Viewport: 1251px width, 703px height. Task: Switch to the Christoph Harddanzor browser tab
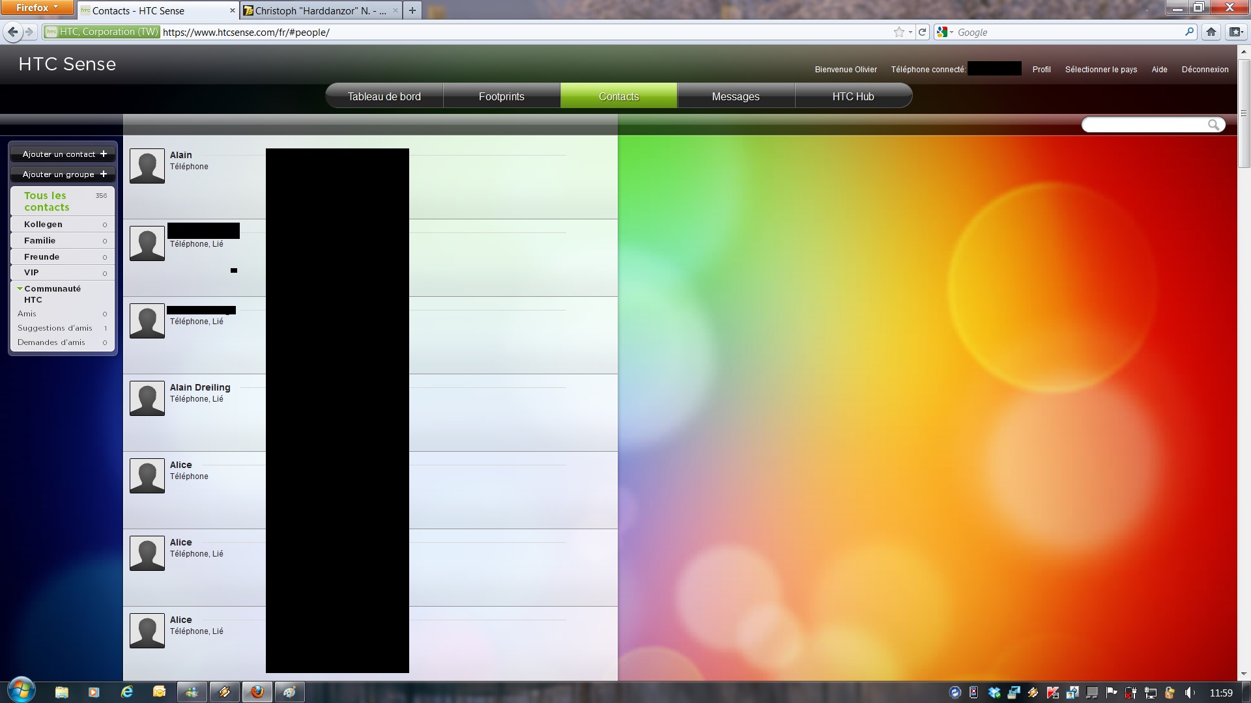click(321, 10)
